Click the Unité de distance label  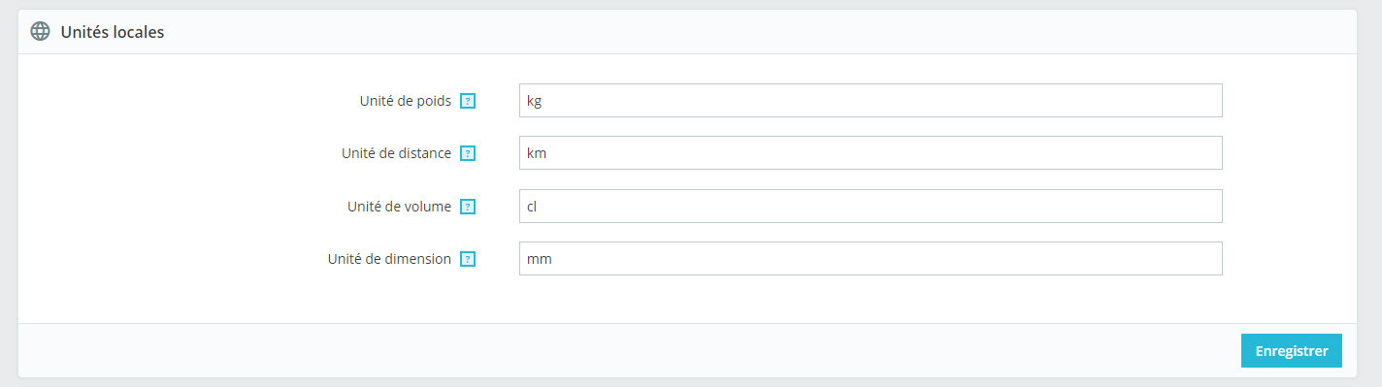(x=396, y=153)
